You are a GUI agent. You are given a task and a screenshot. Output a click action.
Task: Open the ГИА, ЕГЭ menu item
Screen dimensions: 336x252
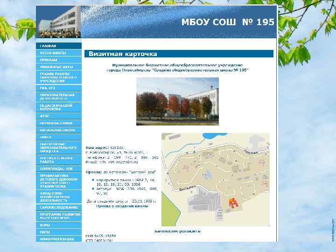click(59, 88)
